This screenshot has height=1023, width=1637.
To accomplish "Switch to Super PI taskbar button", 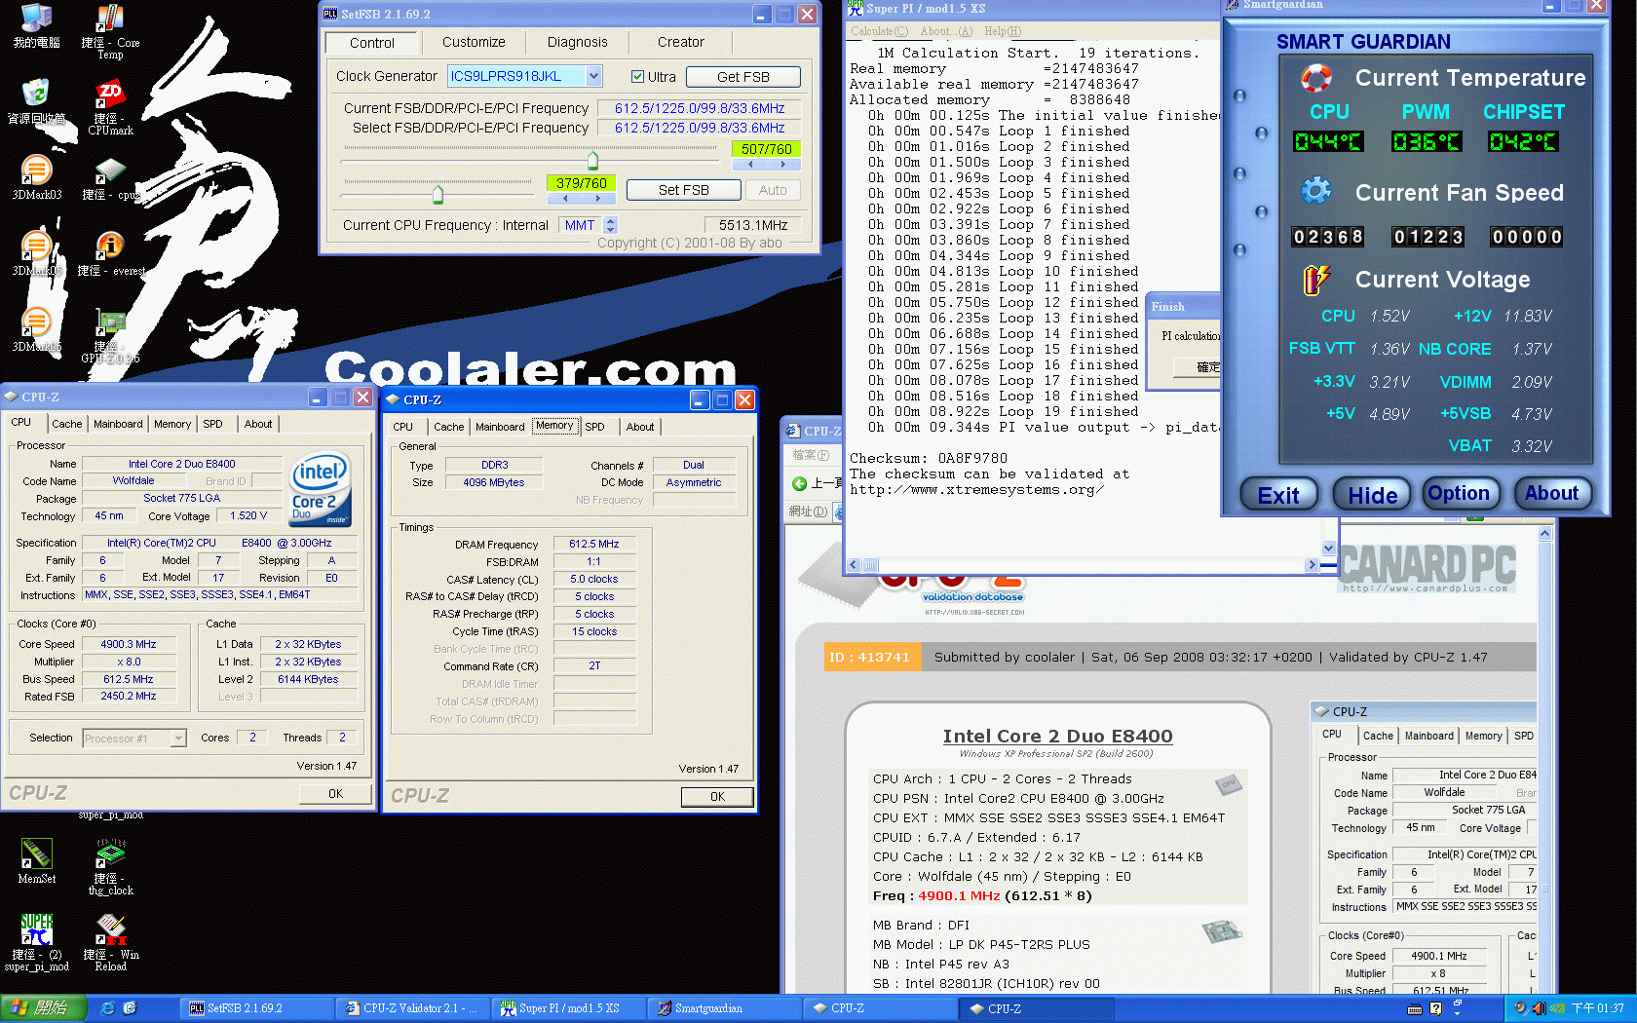I will pyautogui.click(x=569, y=1008).
